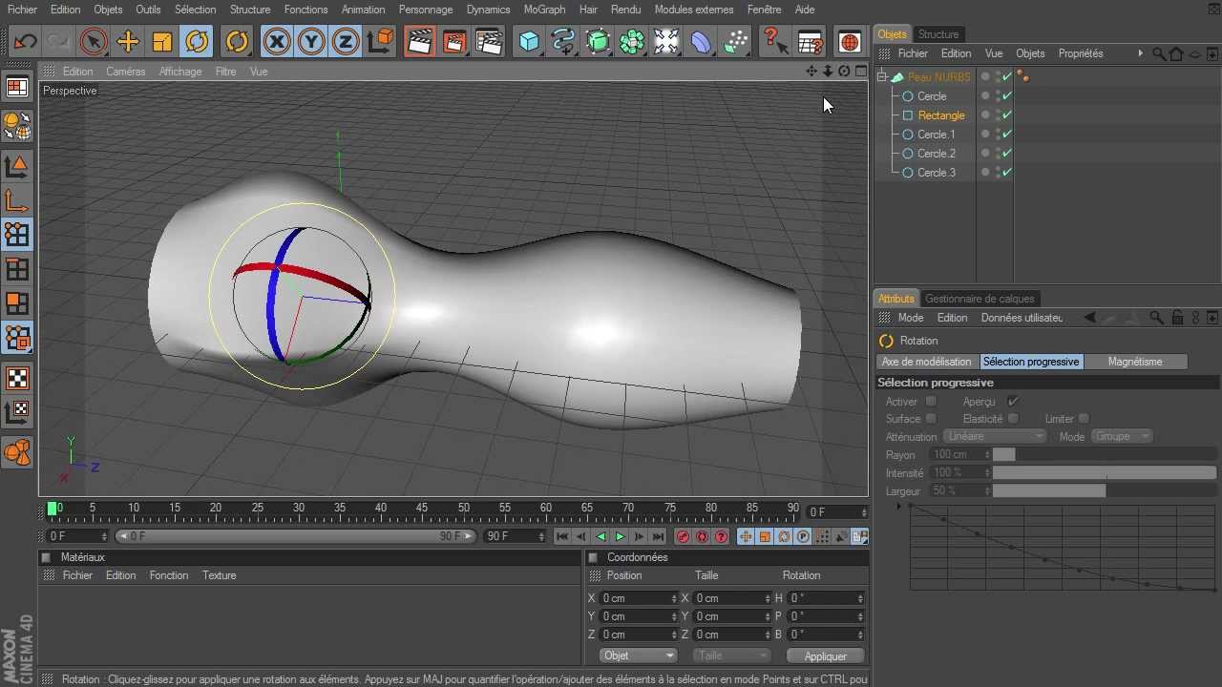Open the Données utilisateur menu in Attributs
Image resolution: width=1222 pixels, height=687 pixels.
[x=1022, y=318]
